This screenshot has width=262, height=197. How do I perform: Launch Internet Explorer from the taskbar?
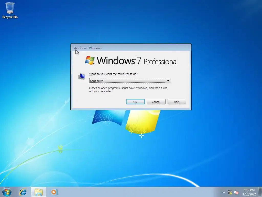(23, 192)
